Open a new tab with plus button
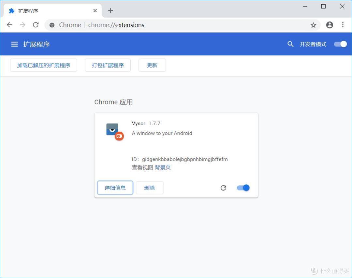 point(110,10)
